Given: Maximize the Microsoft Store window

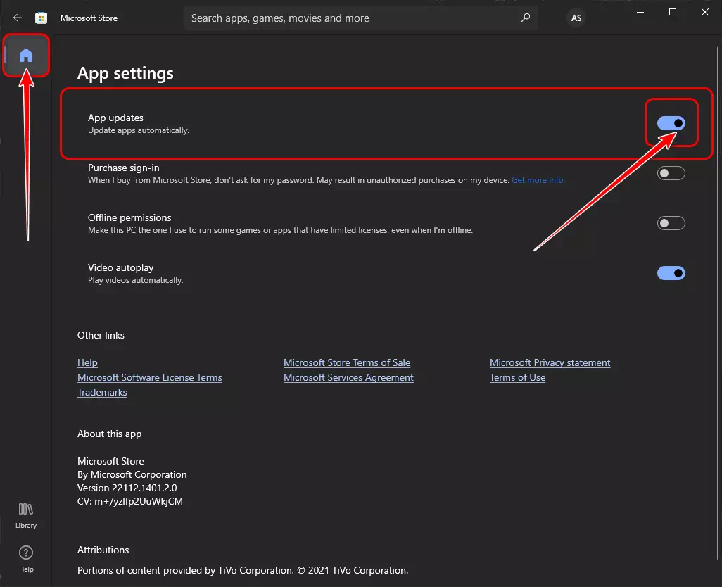Looking at the screenshot, I should 673,13.
